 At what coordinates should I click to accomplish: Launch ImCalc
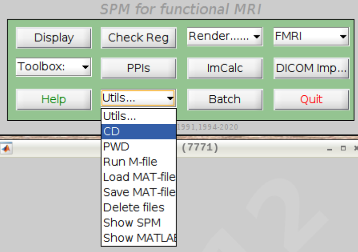[x=225, y=68]
